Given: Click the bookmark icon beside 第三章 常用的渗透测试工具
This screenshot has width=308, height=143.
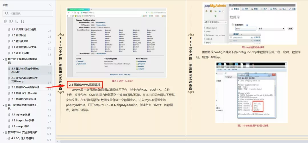Looking at the screenshot, I should coord(6,105).
